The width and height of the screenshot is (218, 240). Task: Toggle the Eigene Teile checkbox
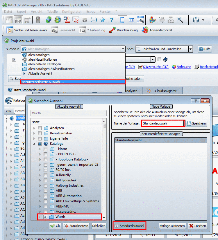point(40,138)
